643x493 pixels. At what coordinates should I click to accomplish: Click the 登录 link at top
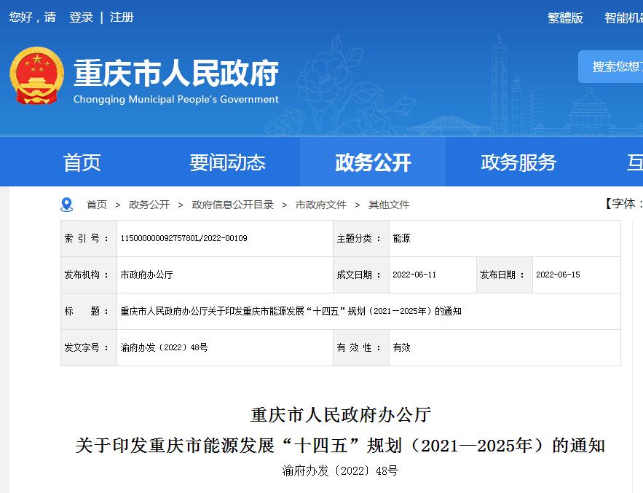pos(81,17)
